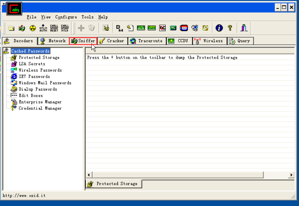This screenshot has height=206, width=299.
Task: Select Edit Boxes in the tree
Action: pos(31,96)
